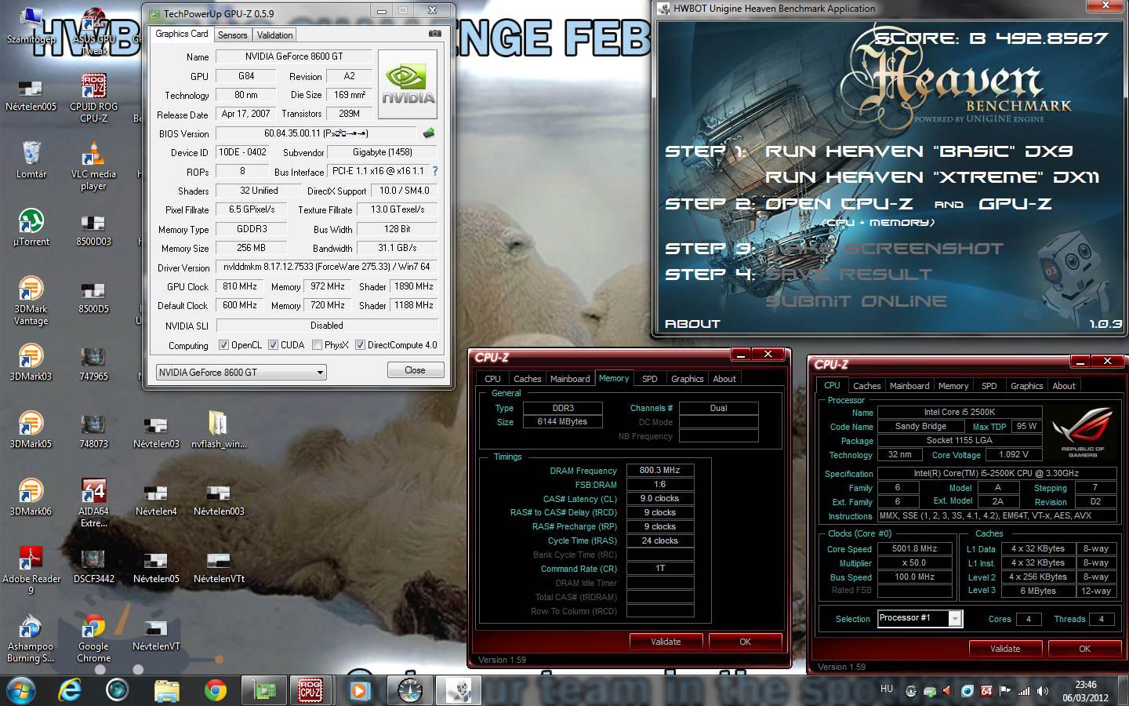
Task: Open the Adobe Reader 9 desktop icon
Action: [x=31, y=570]
